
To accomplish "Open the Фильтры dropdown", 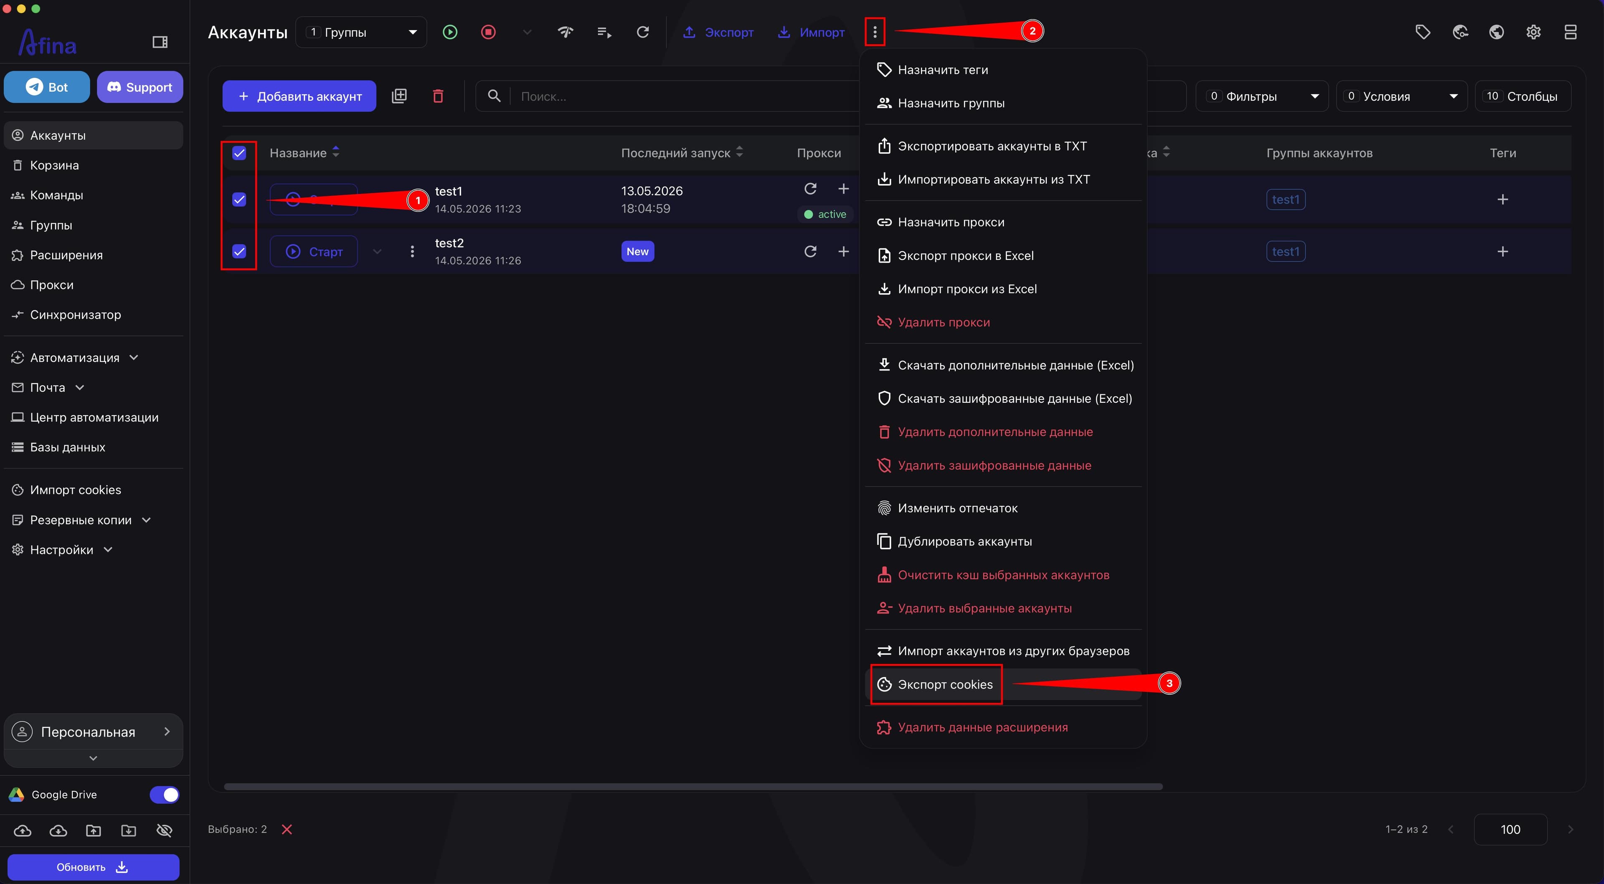I will coord(1262,96).
